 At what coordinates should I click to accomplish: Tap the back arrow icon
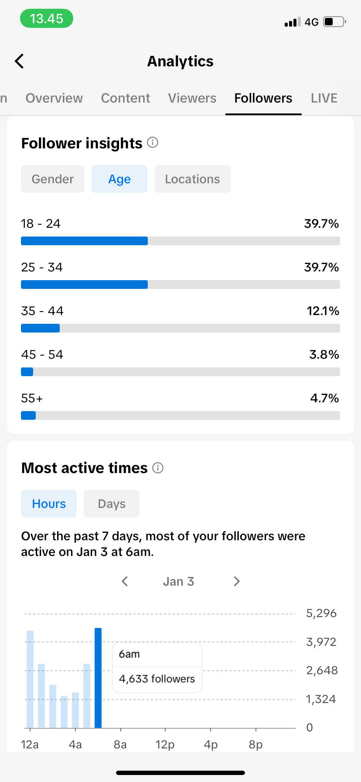[19, 61]
